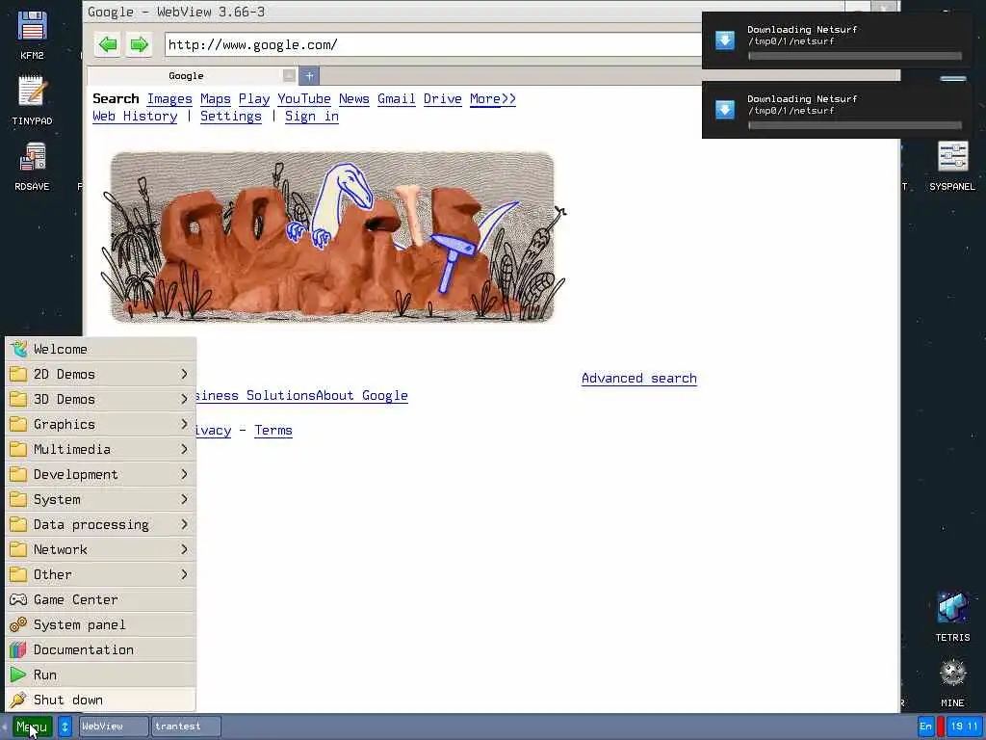Image resolution: width=986 pixels, height=740 pixels.
Task: Open the News link
Action: coord(354,99)
